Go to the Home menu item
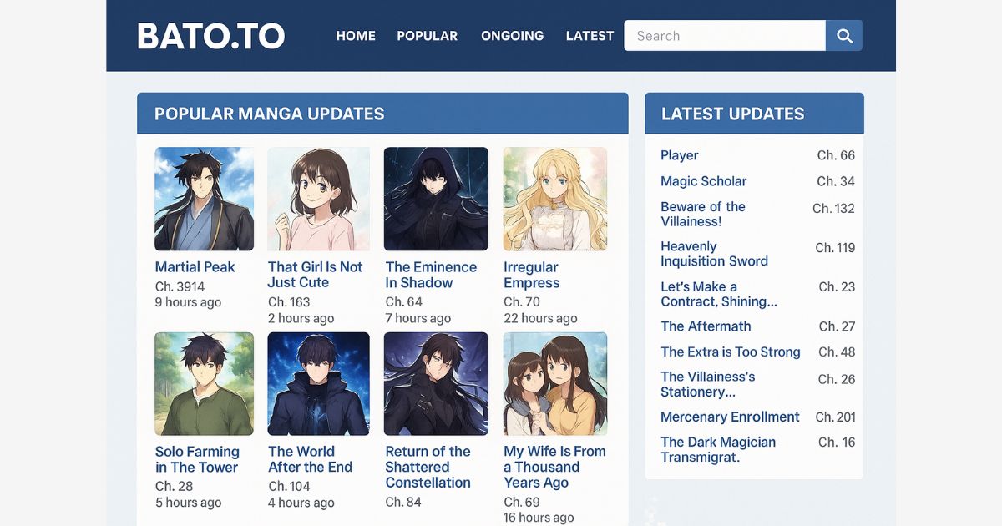This screenshot has height=526, width=1002. click(x=356, y=36)
